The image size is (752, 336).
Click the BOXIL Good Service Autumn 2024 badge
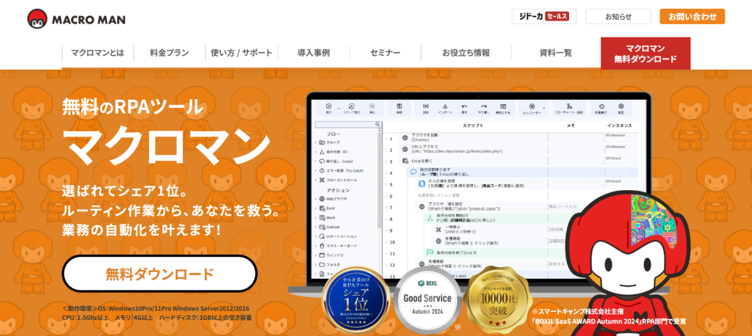pos(427,299)
